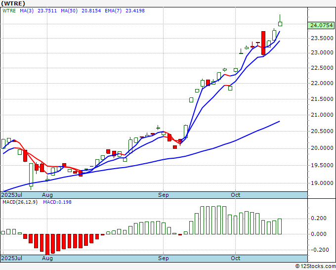This screenshot has width=336, height=270.
Task: Click the 20.8154 MA(50) value
Action: coord(91,11)
